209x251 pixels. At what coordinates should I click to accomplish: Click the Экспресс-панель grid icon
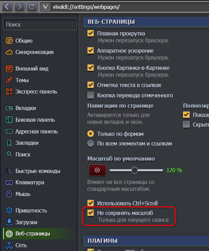9,92
